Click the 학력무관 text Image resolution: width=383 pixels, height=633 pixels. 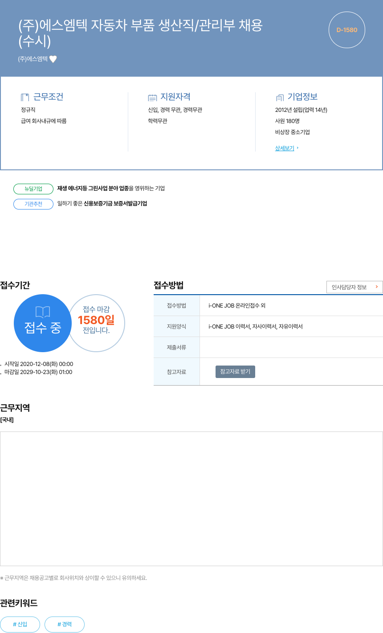158,121
